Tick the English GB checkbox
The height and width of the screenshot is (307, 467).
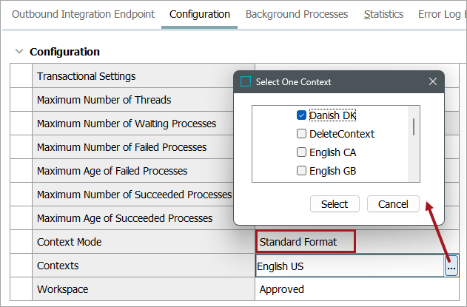pos(301,171)
